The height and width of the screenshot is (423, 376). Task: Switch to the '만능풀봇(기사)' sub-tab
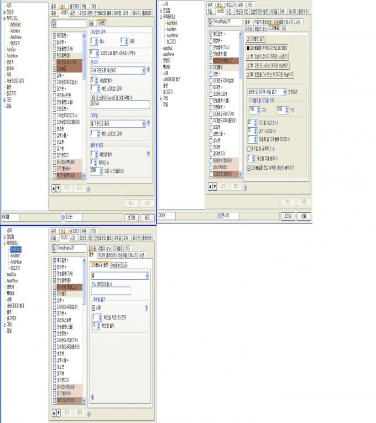point(119,265)
